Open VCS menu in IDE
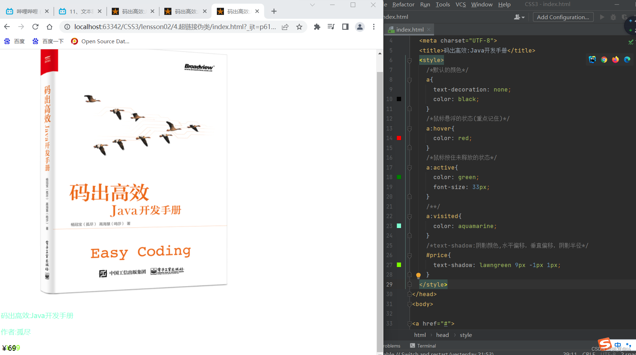Image resolution: width=636 pixels, height=355 pixels. (x=461, y=5)
